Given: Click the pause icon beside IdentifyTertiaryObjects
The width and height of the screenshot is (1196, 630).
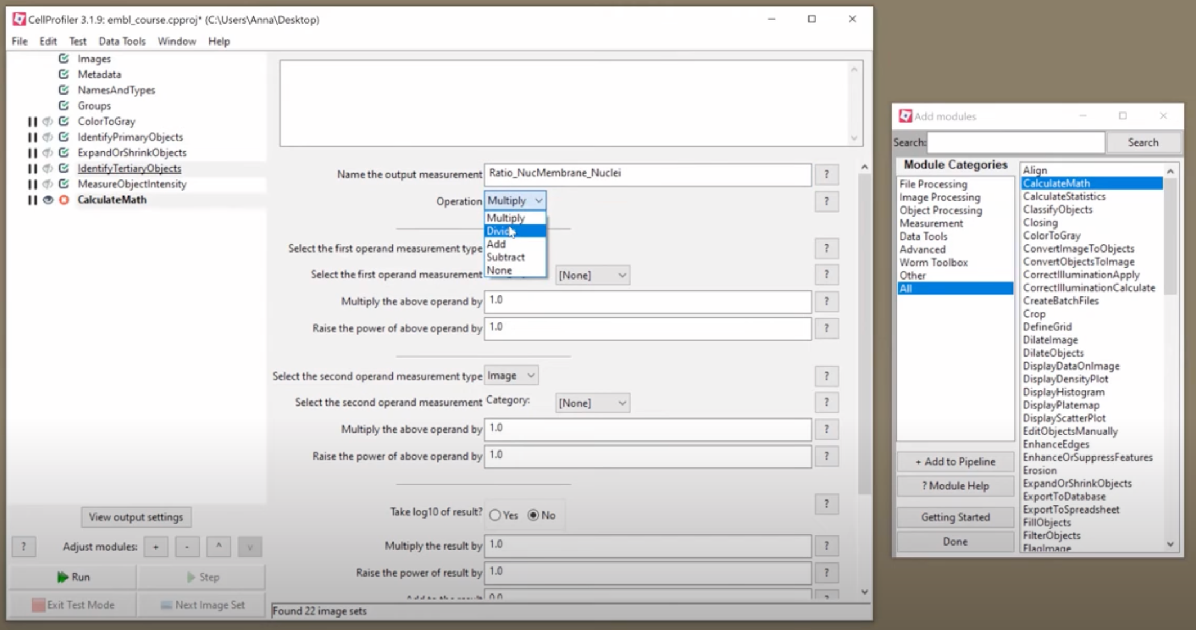Looking at the screenshot, I should pyautogui.click(x=32, y=168).
